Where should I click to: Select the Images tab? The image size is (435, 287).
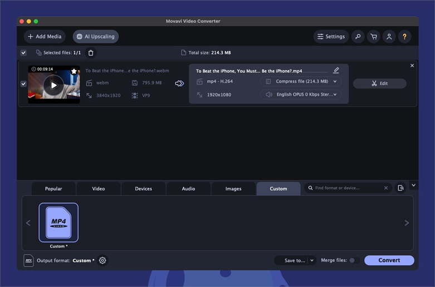(233, 189)
